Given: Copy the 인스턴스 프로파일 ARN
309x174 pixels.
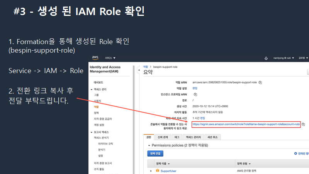Looking at the screenshot, I should (x=195, y=94).
